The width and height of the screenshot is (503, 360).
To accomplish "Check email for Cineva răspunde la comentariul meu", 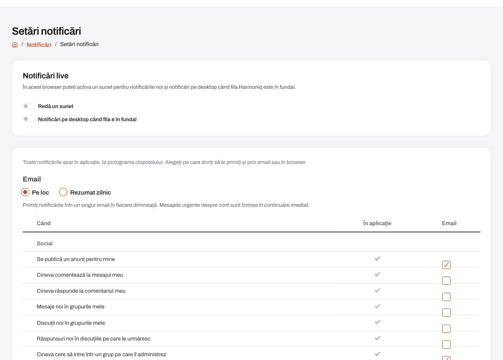I will tap(446, 297).
